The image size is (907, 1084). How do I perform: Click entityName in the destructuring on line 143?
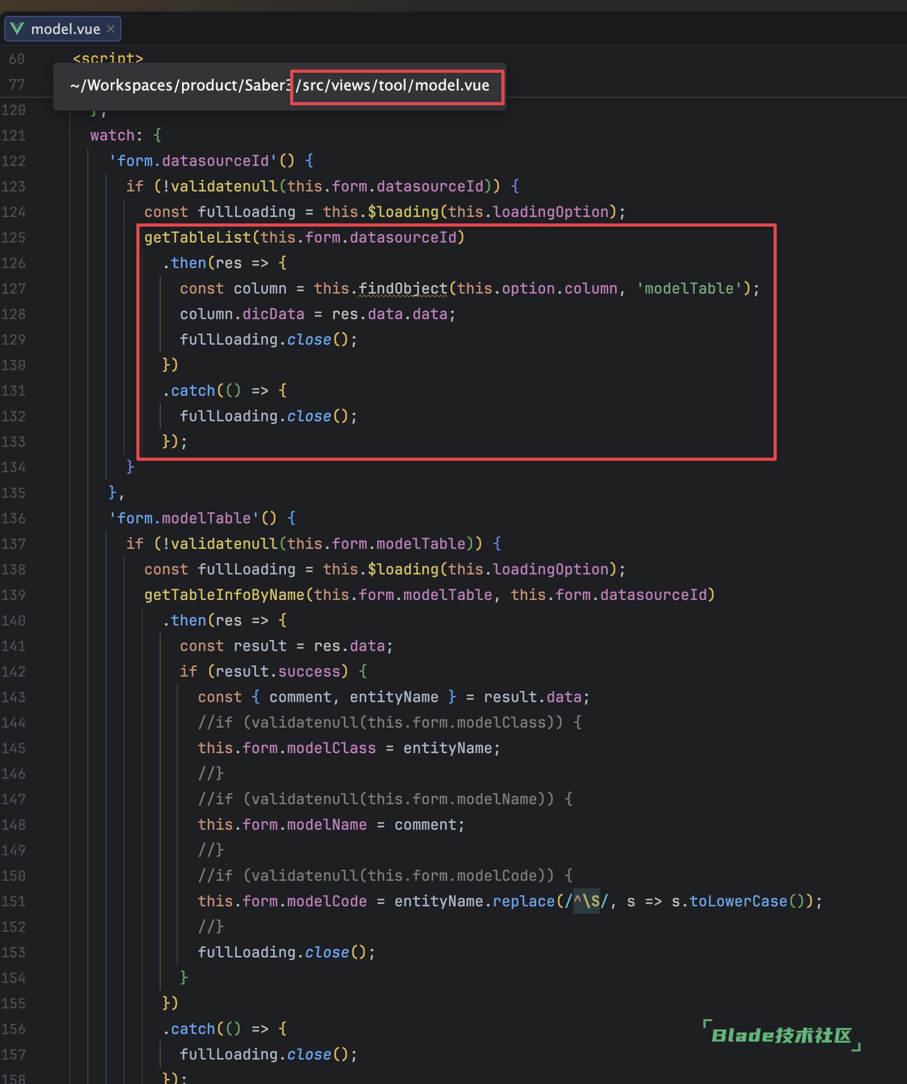click(394, 697)
